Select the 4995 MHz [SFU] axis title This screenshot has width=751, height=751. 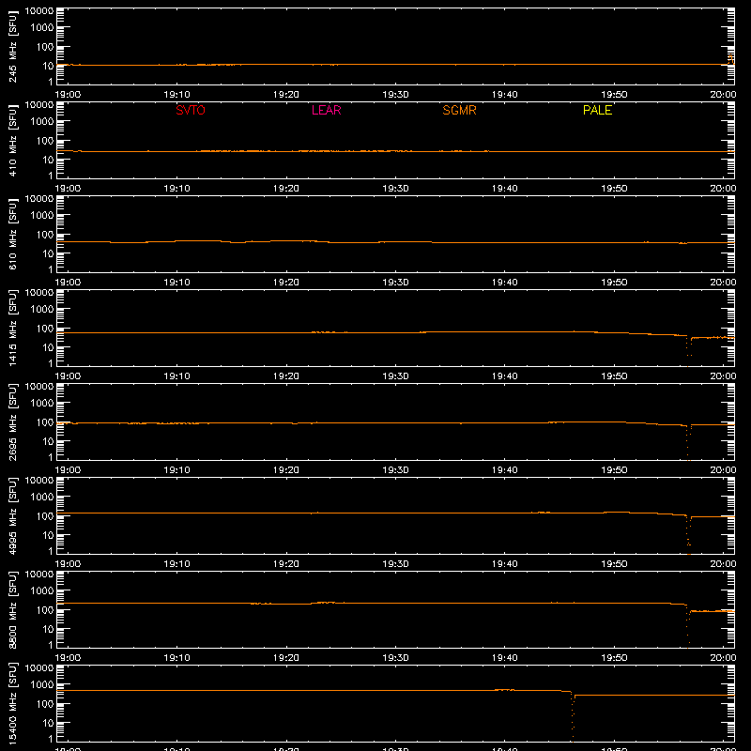[12, 515]
